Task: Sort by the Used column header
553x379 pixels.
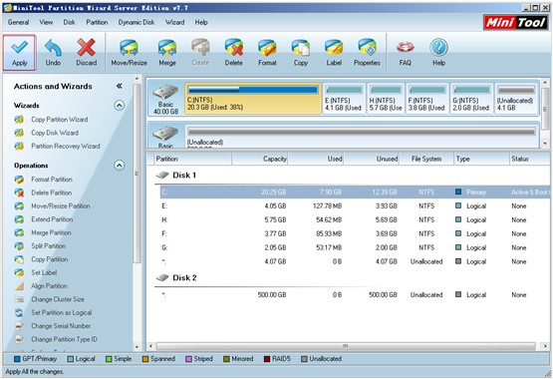Action: pos(316,159)
